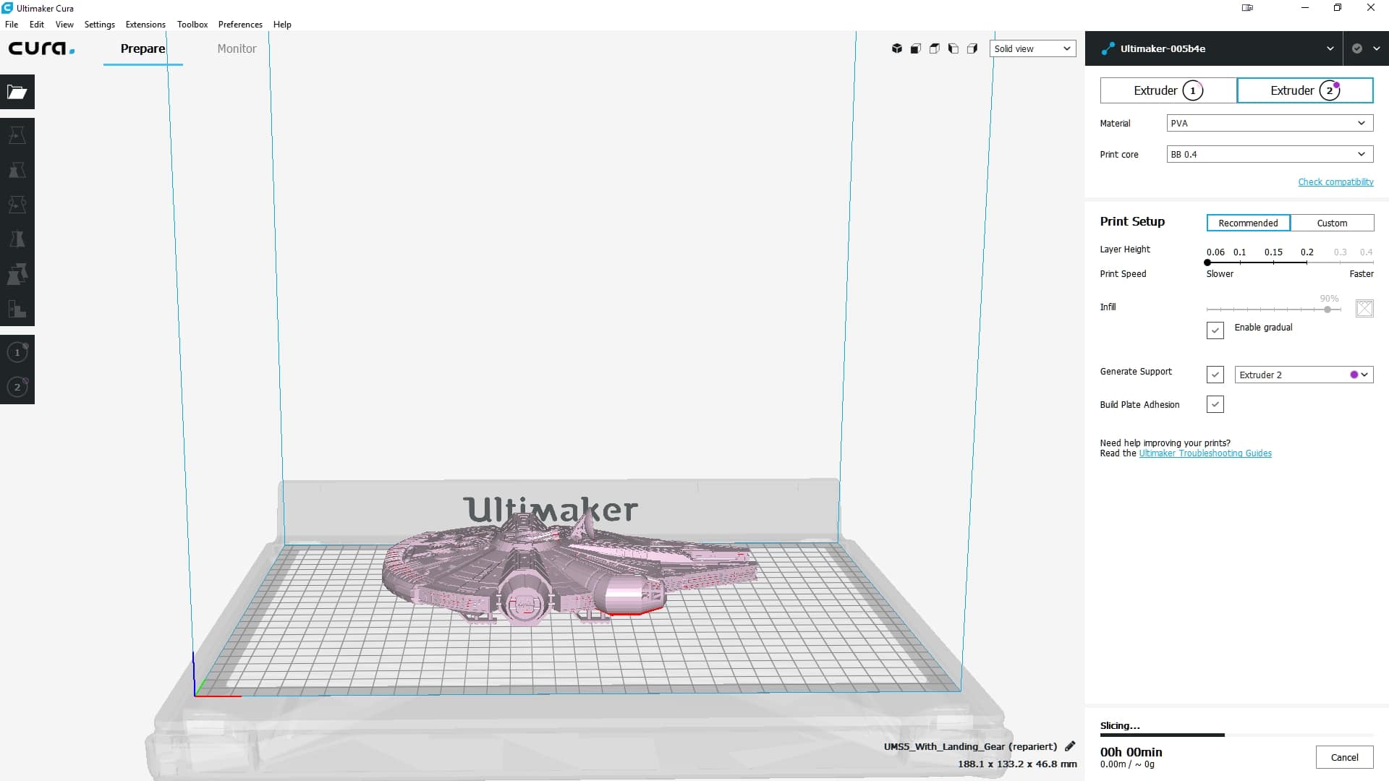The width and height of the screenshot is (1389, 781).
Task: Open the Solid view mode dropdown
Action: point(1032,48)
